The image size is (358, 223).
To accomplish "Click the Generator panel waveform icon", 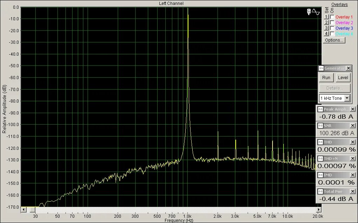I will (321, 68).
